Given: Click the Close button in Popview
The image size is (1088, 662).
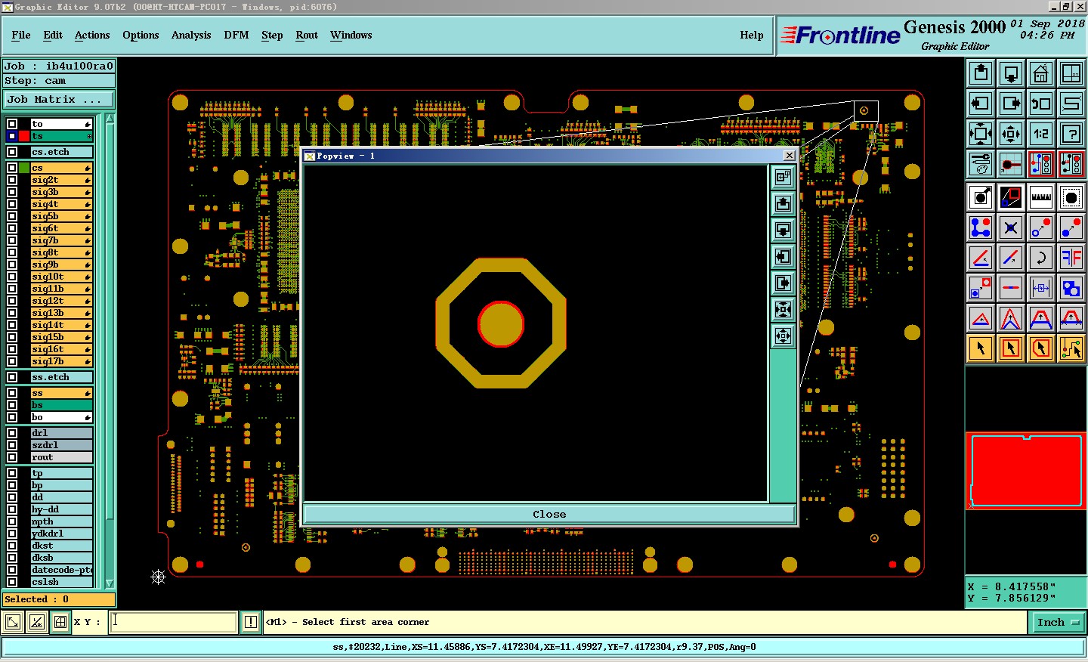Looking at the screenshot, I should coord(549,514).
